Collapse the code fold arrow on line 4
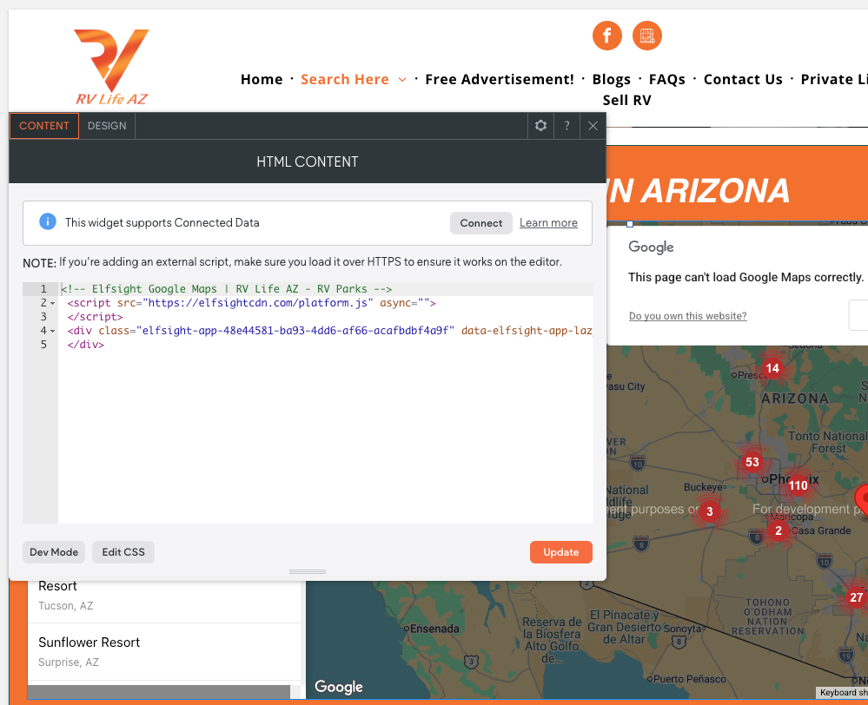This screenshot has height=705, width=868. point(53,331)
